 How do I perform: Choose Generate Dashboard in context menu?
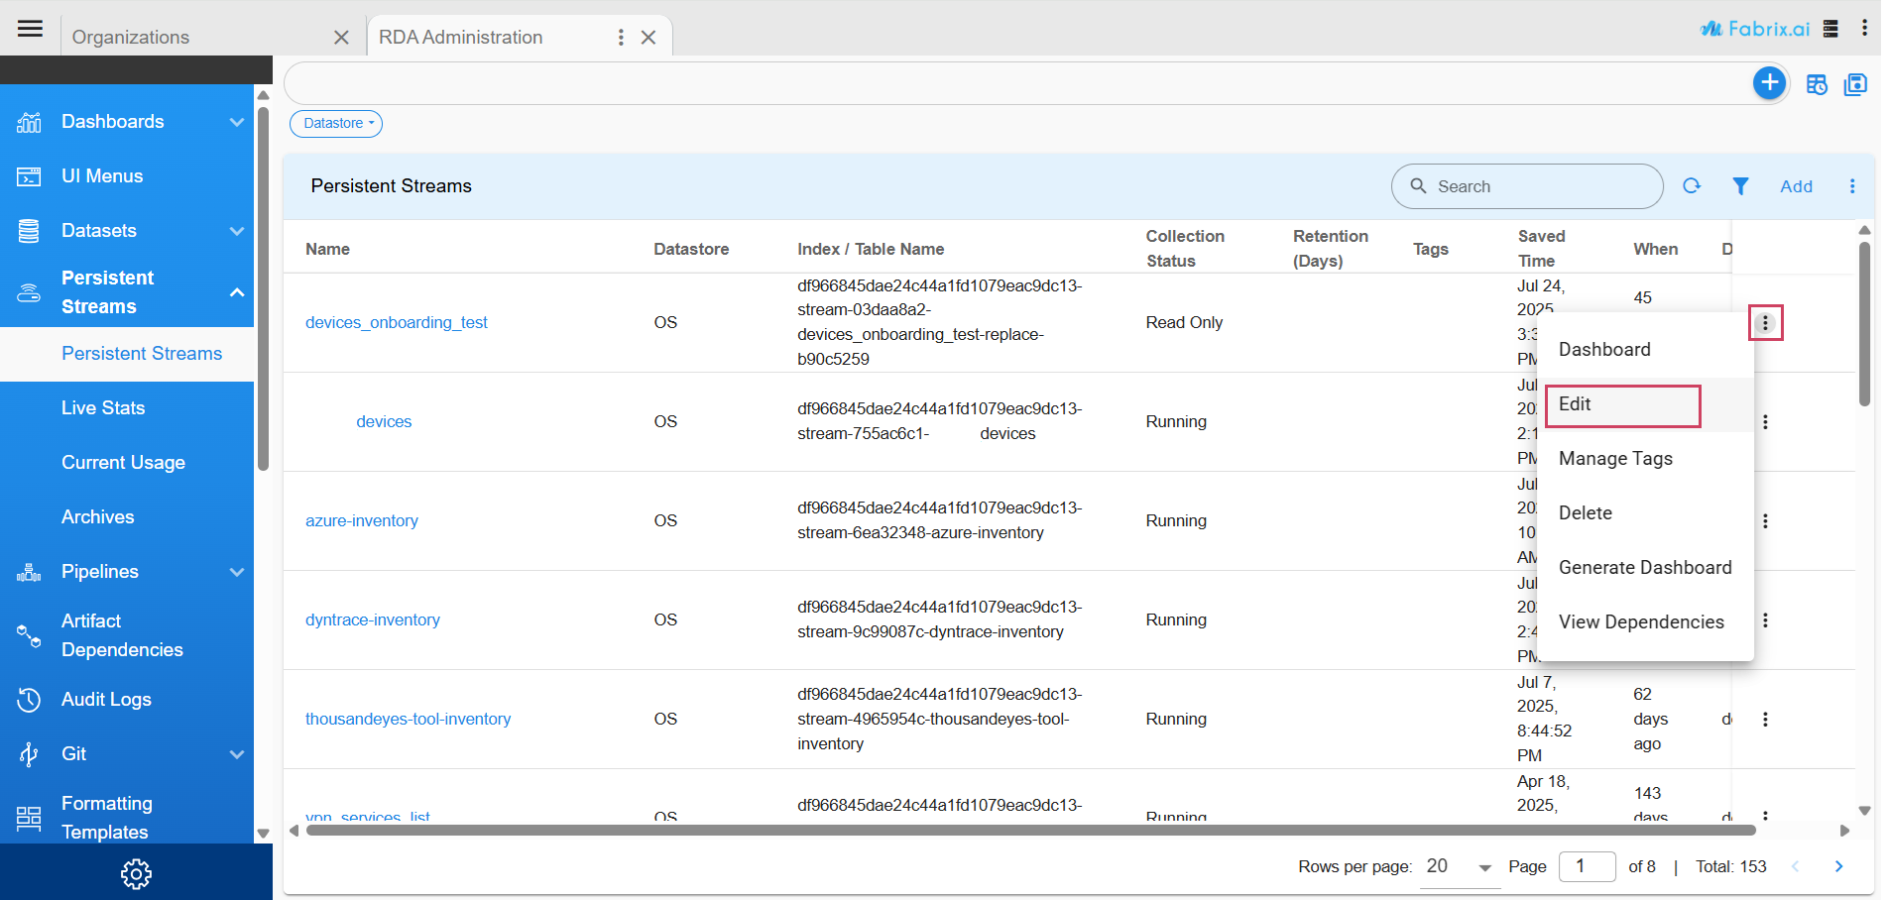tap(1644, 568)
